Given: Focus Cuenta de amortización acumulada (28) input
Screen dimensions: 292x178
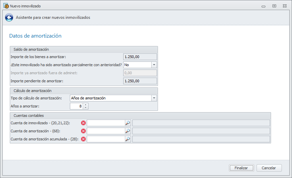Looking at the screenshot, I should [x=106, y=139].
